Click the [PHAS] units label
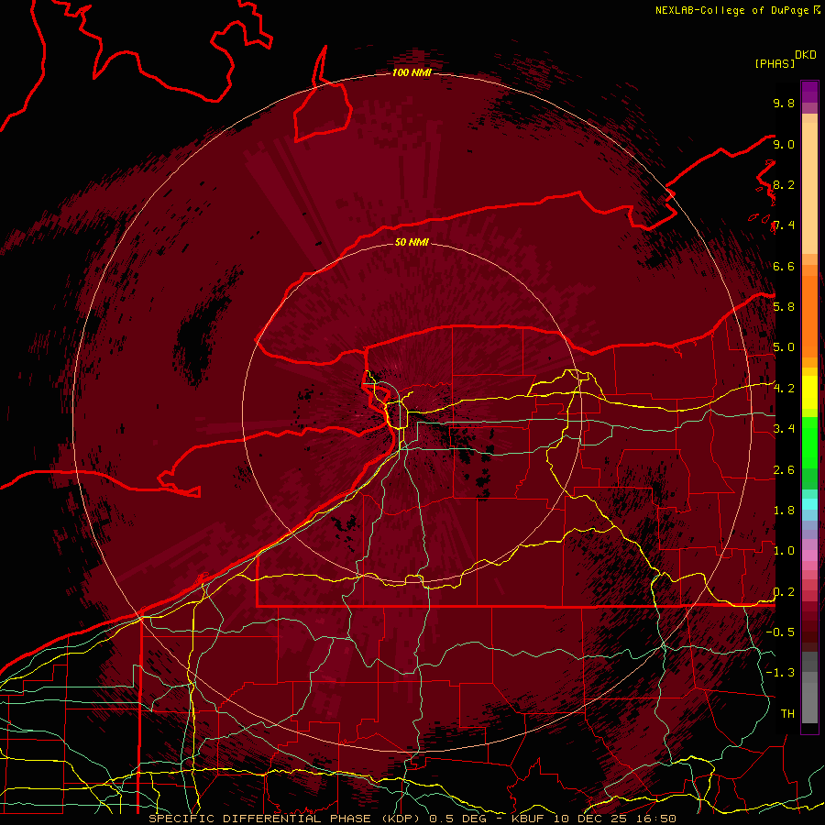 point(775,63)
